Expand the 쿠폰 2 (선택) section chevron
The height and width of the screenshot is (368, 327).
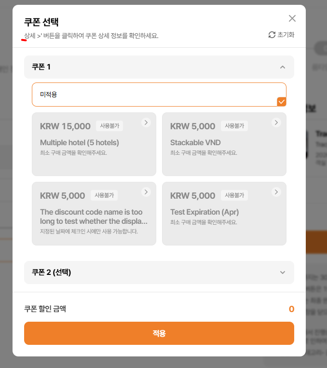coord(283,273)
